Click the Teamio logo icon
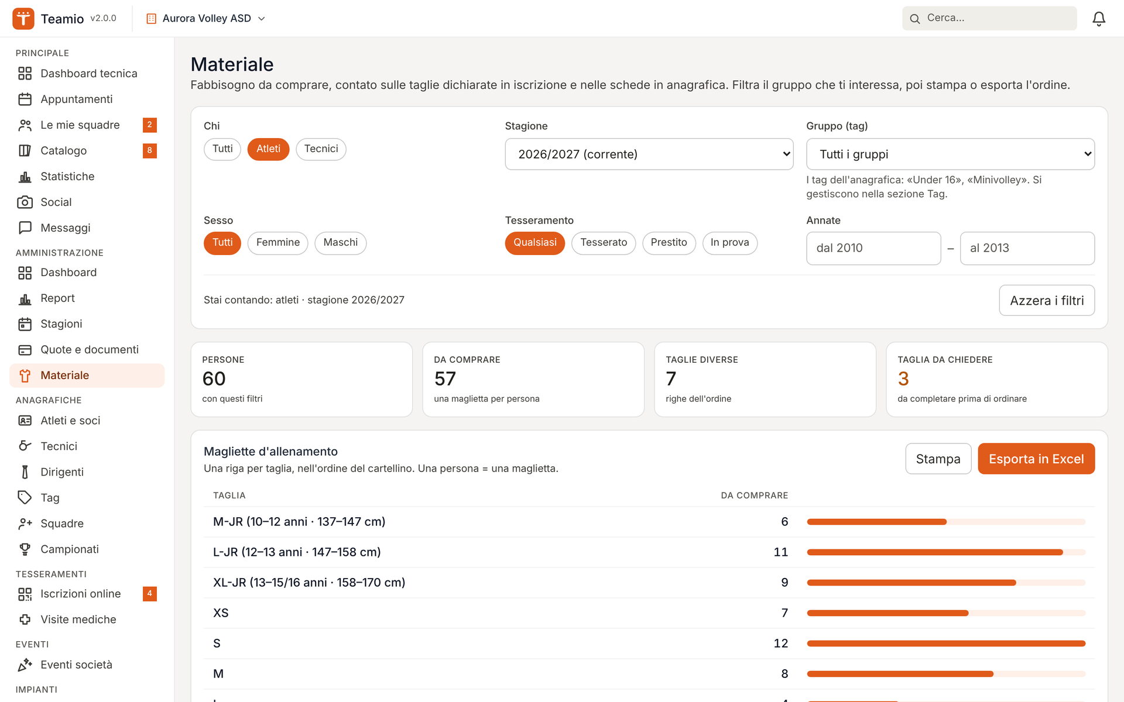 pos(23,19)
